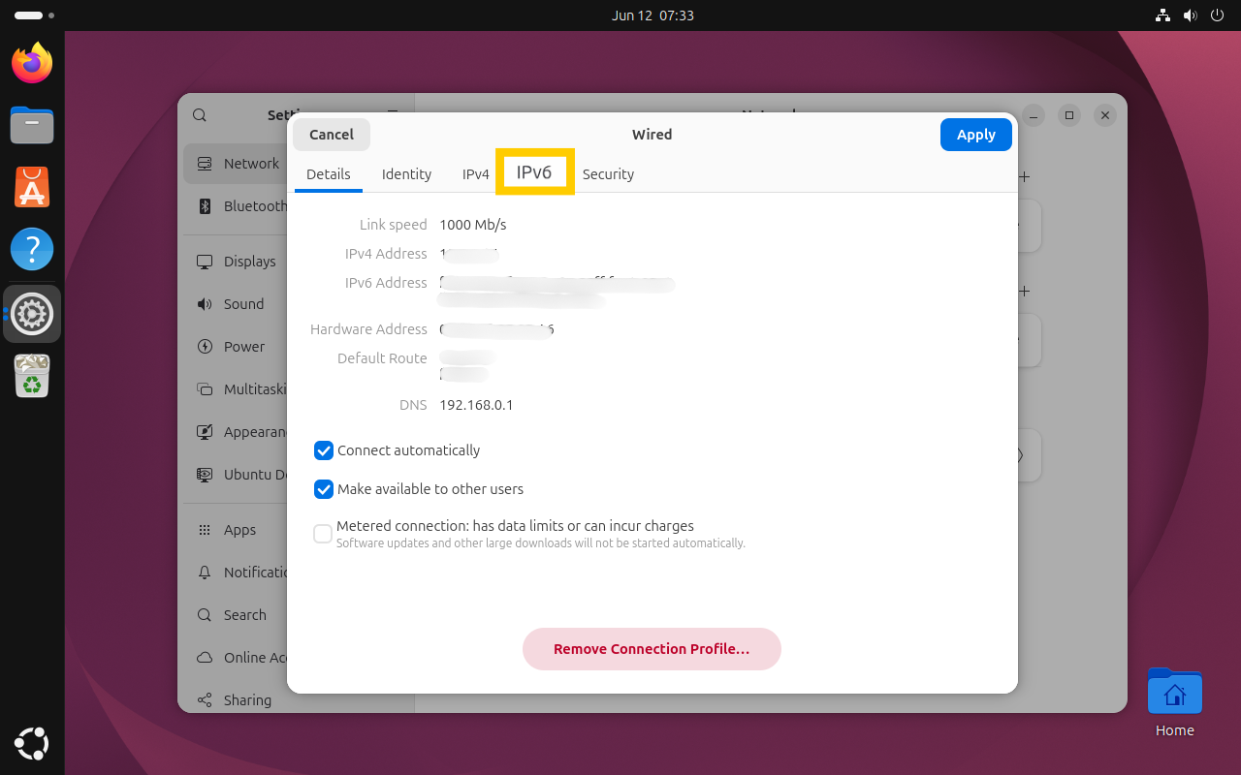
Task: Open the Trash dock icon
Action: pos(32,376)
